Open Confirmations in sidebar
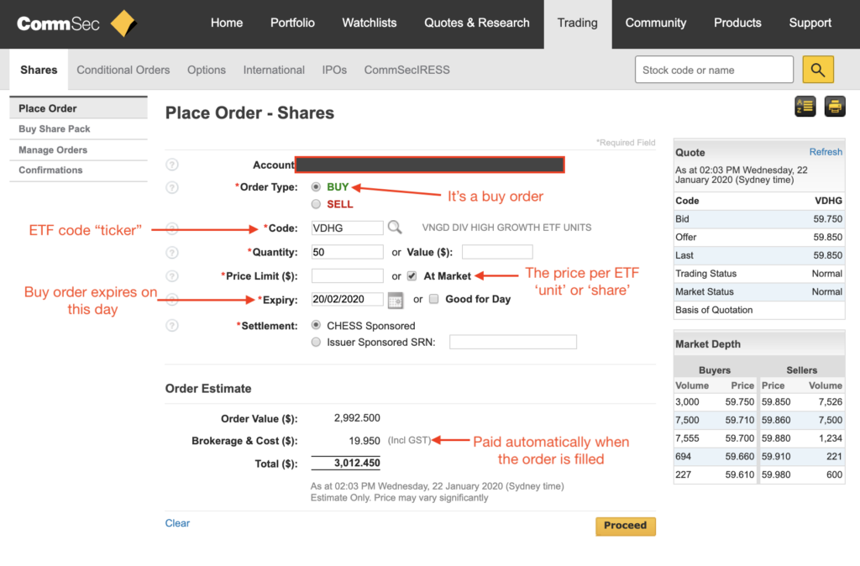This screenshot has height=566, width=860. tap(78, 170)
